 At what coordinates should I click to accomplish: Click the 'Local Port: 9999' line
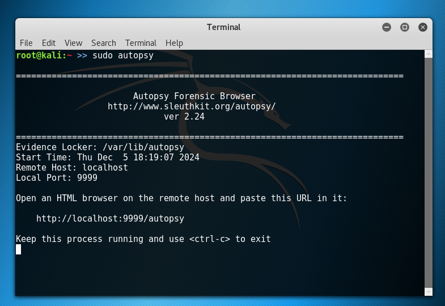[x=57, y=178]
